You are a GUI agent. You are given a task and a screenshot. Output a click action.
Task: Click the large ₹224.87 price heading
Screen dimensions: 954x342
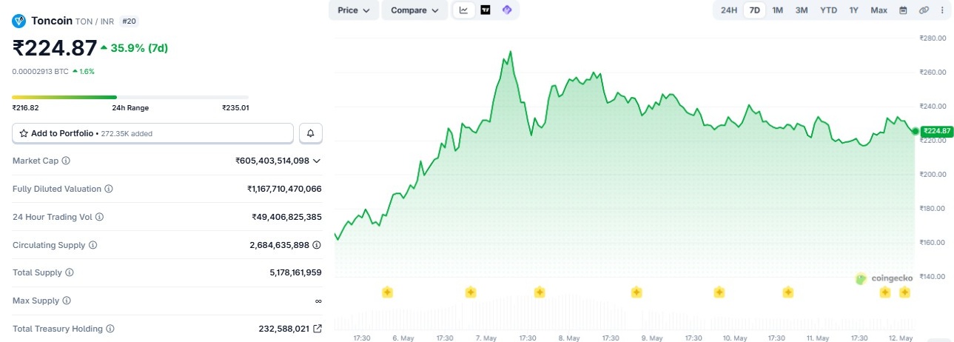pos(55,48)
